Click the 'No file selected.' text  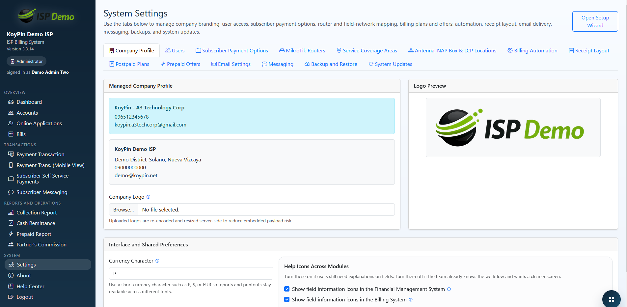click(x=161, y=210)
